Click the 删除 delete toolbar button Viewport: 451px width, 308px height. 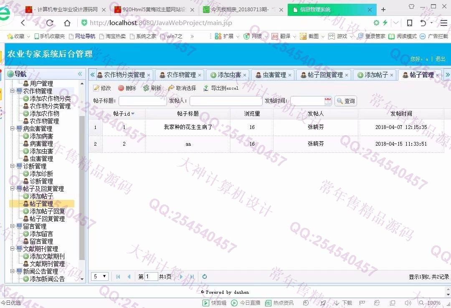click(x=127, y=88)
